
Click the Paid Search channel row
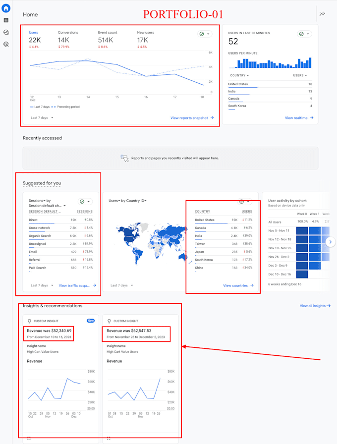coord(60,268)
